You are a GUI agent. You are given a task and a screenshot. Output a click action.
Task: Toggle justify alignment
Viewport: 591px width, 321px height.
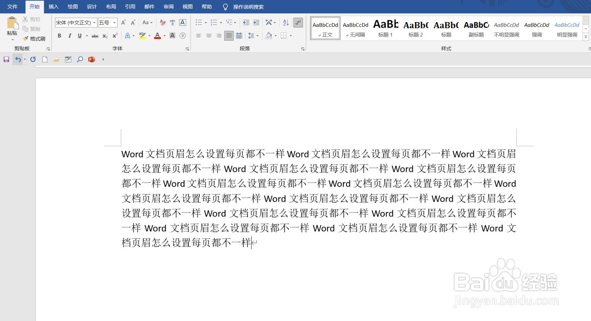pyautogui.click(x=229, y=36)
